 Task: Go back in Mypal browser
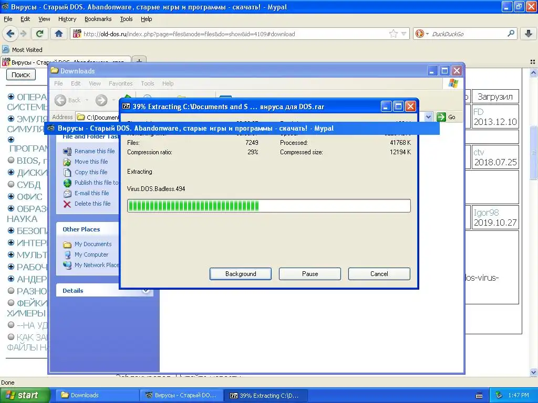pyautogui.click(x=10, y=34)
